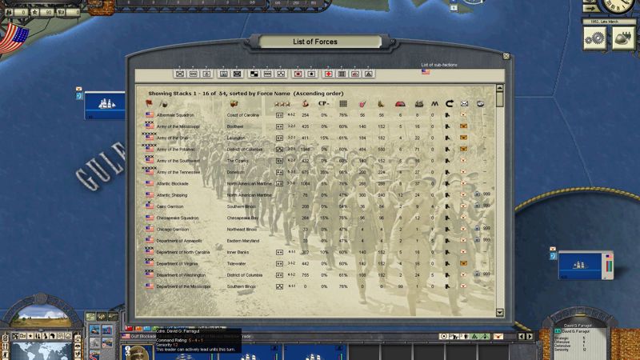640x360 pixels.
Task: Expand the arrow beside the left sea stack
Action: pos(79,96)
